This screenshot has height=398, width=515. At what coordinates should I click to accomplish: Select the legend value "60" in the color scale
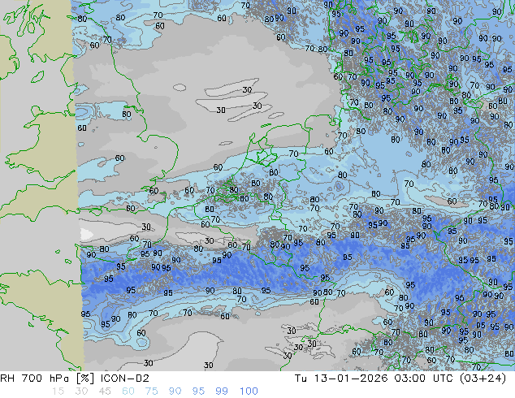point(128,392)
